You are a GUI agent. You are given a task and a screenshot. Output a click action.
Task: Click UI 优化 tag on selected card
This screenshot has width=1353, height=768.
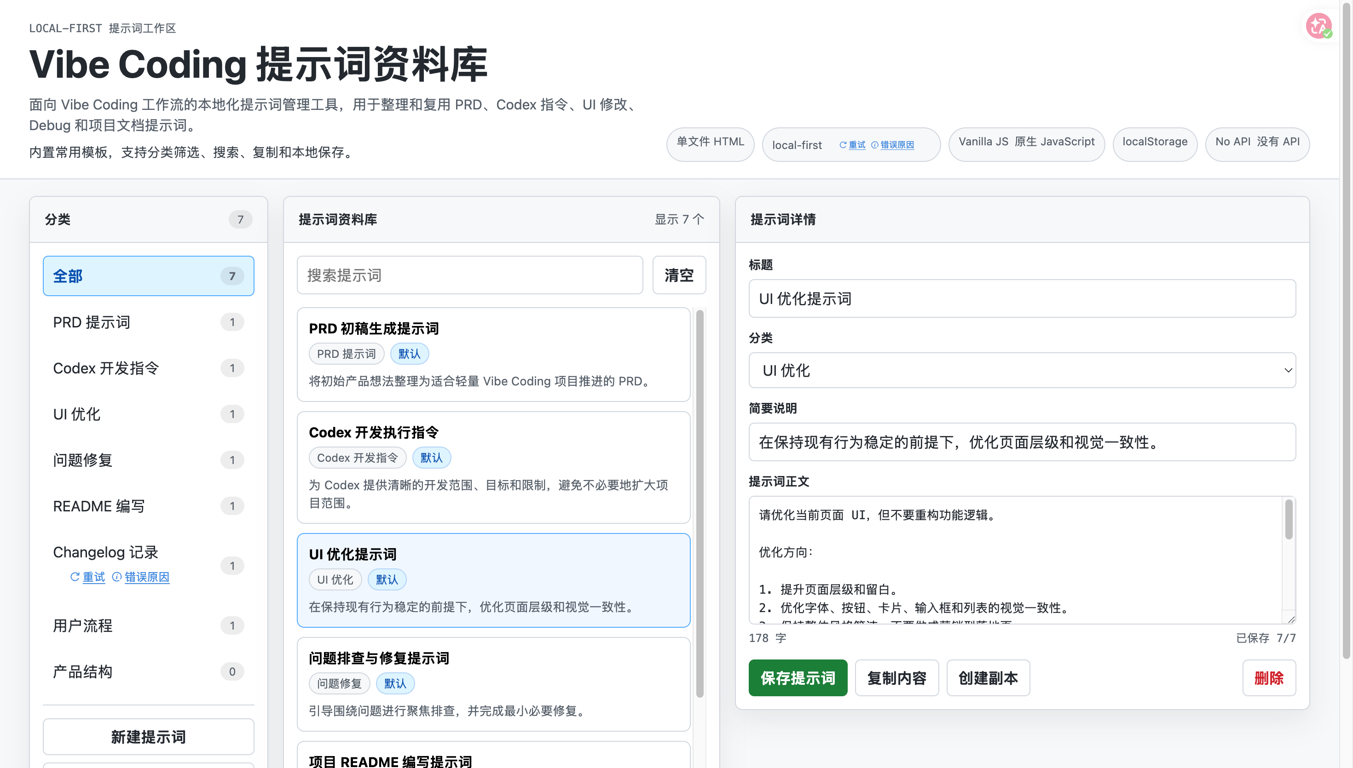[335, 580]
